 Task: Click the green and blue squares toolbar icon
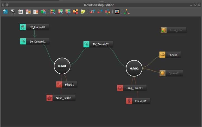click(x=43, y=12)
